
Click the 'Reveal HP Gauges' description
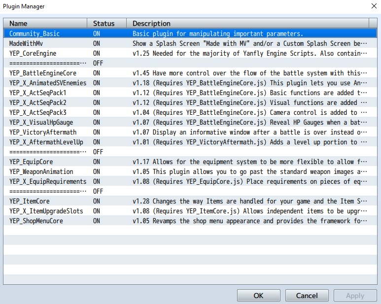tap(249, 122)
